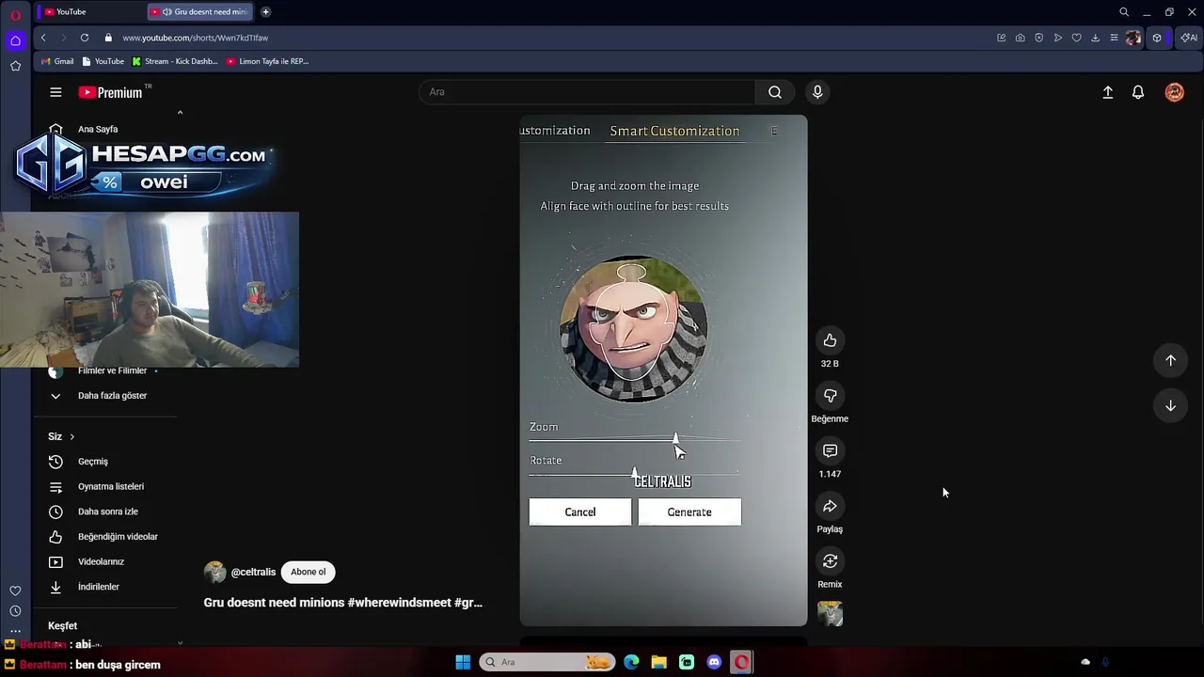Click the YouTube search magnifier button
Viewport: 1204px width, 677px height.
point(775,92)
